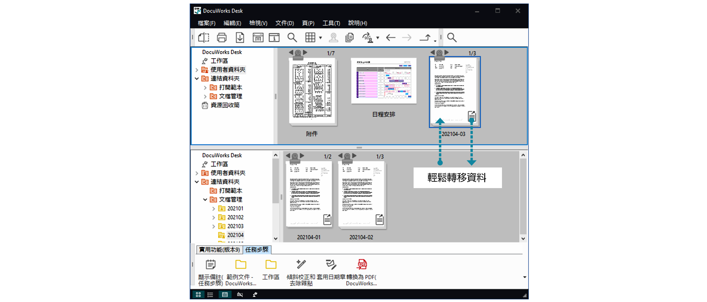Click the rotate 90 degrees icon
Viewport: 707px width, 302px height.
367,38
